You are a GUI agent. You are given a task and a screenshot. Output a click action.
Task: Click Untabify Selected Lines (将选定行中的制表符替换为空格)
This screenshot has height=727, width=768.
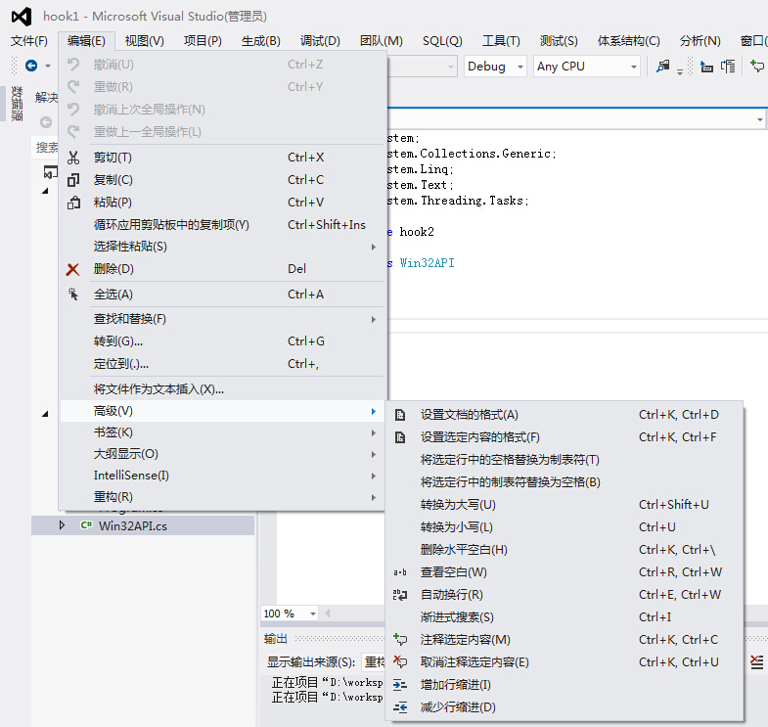coord(565,482)
